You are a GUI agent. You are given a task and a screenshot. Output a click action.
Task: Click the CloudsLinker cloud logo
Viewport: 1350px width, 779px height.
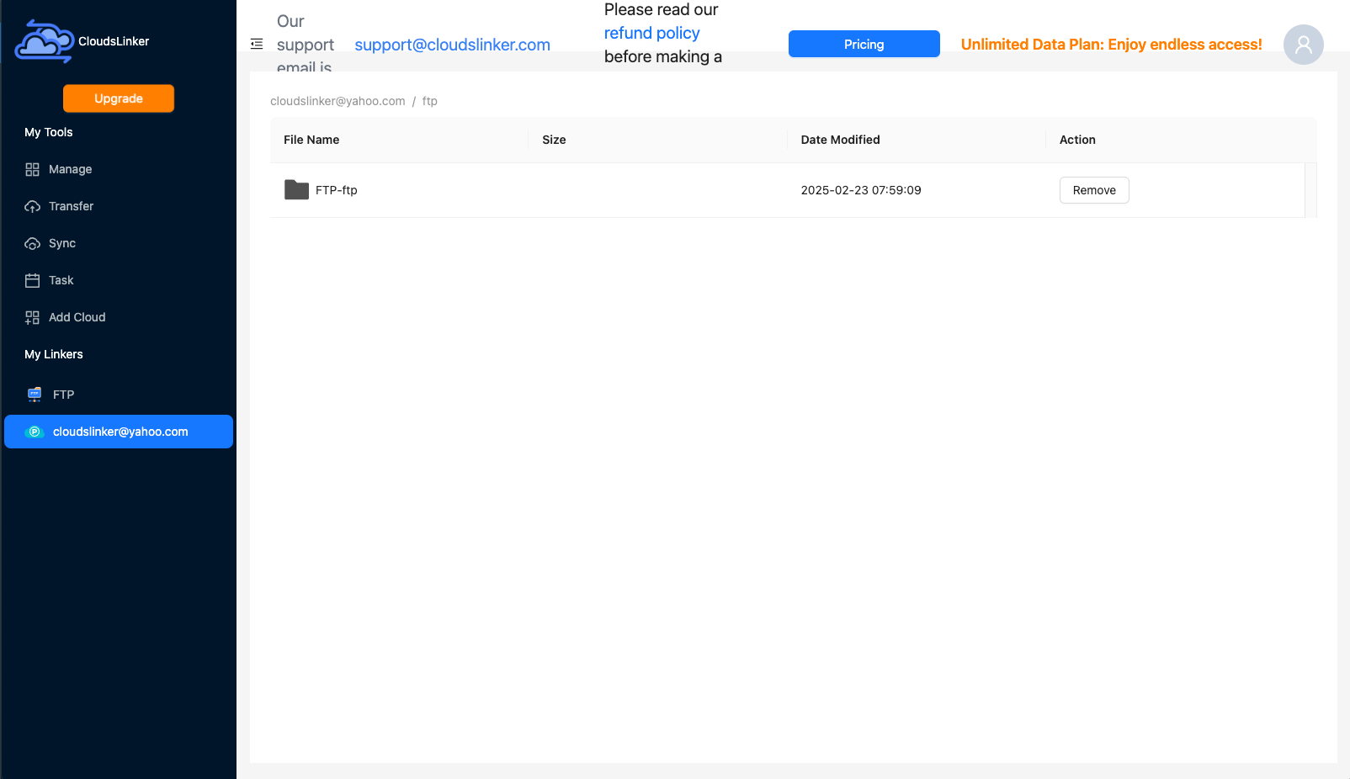45,41
